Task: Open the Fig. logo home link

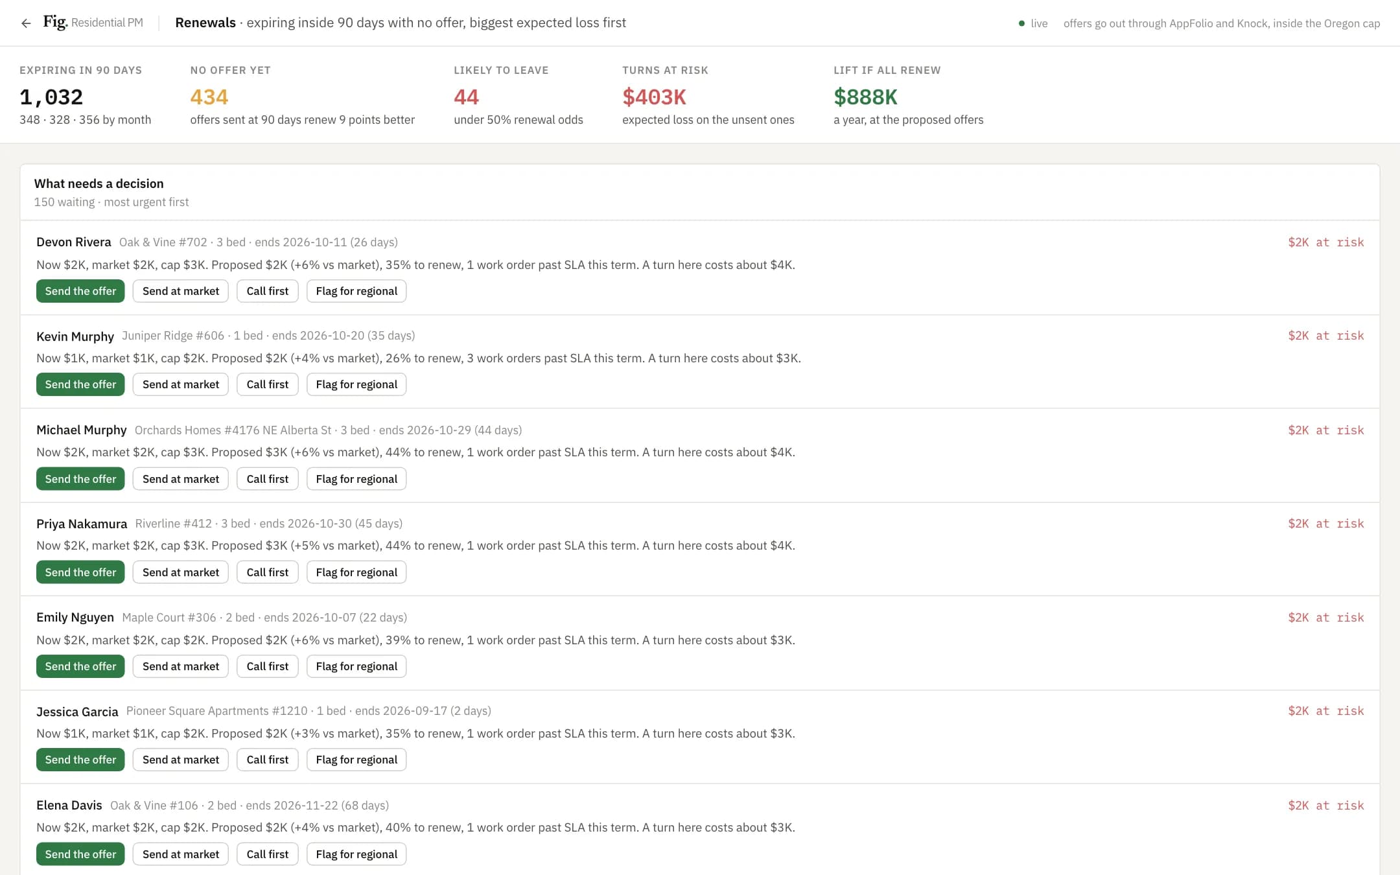Action: pyautogui.click(x=55, y=22)
